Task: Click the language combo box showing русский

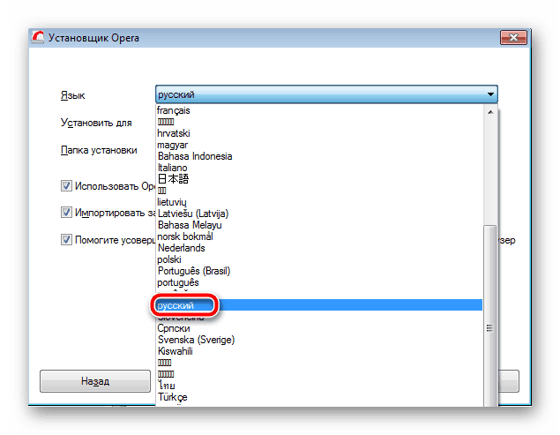Action: (326, 94)
